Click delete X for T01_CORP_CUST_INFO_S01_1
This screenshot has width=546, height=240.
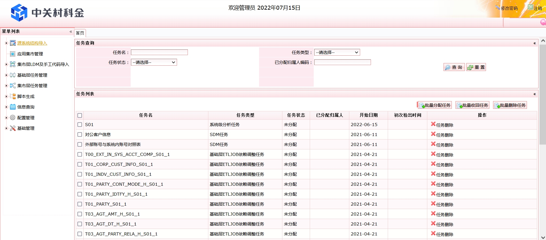coord(433,164)
